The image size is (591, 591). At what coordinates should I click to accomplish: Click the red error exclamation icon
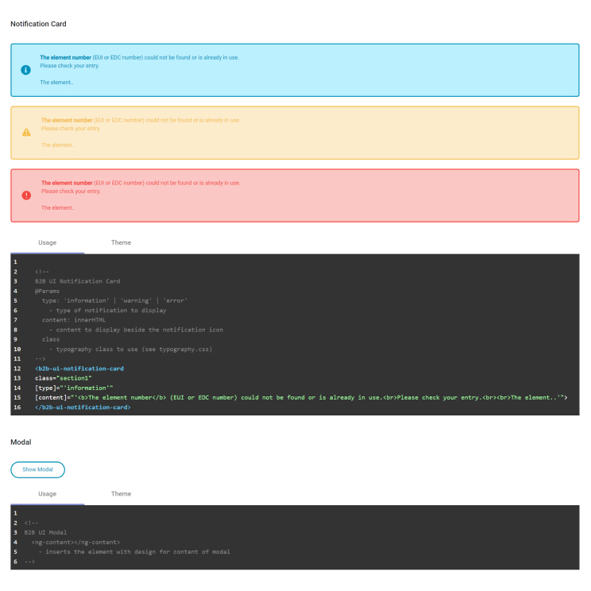click(26, 195)
